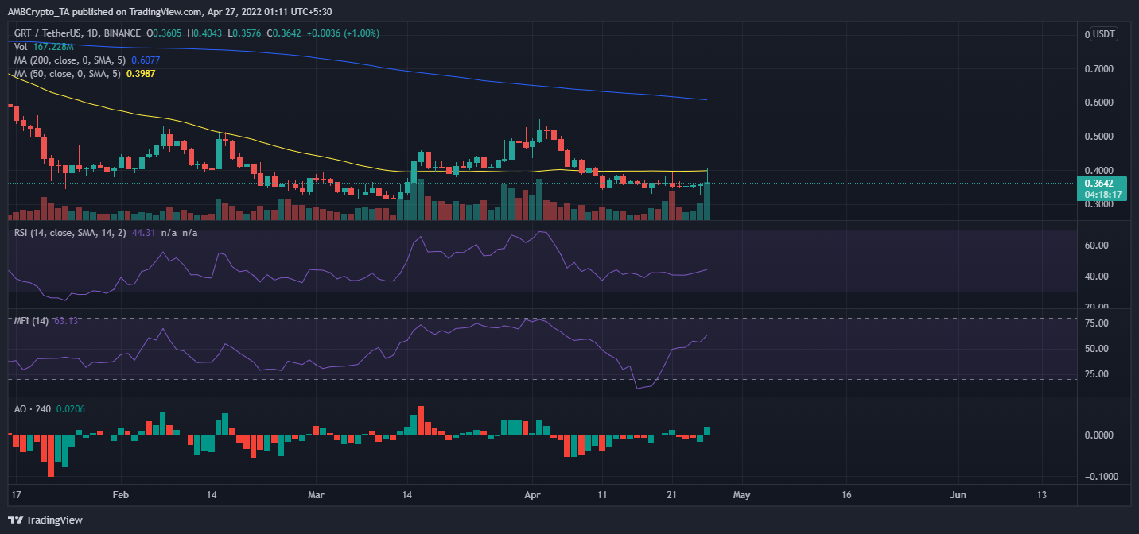Select the MA 200 indicator legend

[67, 60]
